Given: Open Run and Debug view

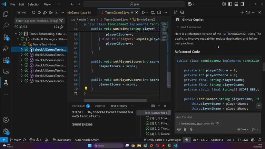Looking at the screenshot, I should [x=6, y=48].
